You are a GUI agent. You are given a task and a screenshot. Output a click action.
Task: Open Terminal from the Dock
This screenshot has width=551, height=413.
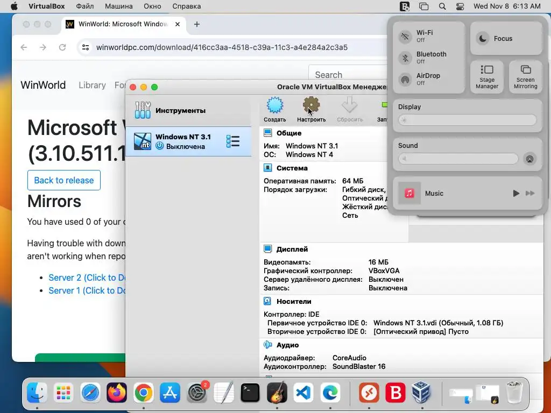click(250, 393)
